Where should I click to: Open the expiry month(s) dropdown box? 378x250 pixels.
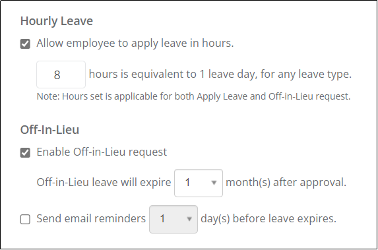point(199,183)
